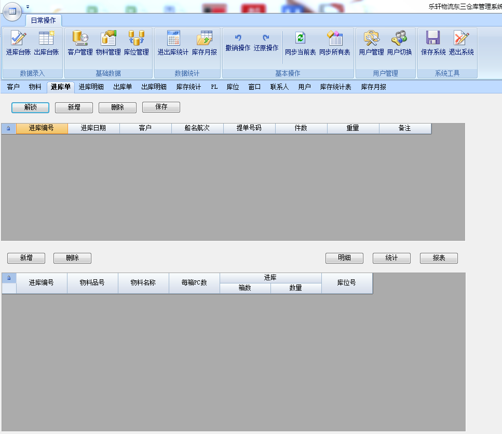502x434 pixels.
Task: Click 进库编号 header in upper grid
Action: [x=42, y=128]
